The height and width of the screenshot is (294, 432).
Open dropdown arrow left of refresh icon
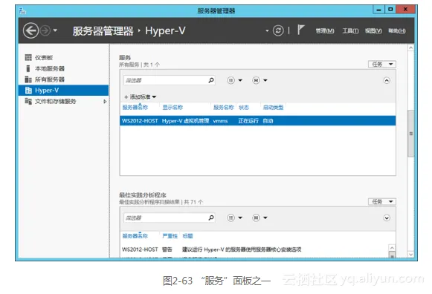267,30
